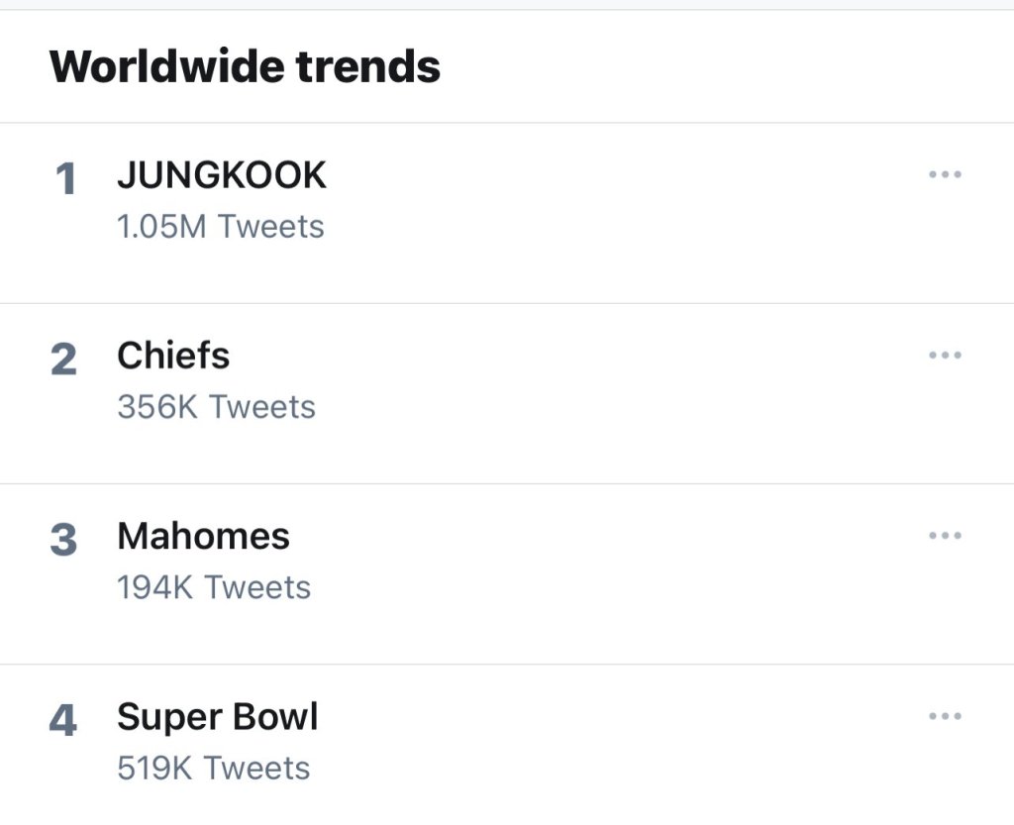The image size is (1014, 825).
Task: Click the word Worldwide in the heading
Action: pyautogui.click(x=166, y=66)
